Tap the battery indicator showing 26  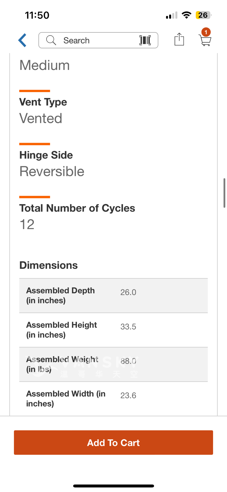203,15
